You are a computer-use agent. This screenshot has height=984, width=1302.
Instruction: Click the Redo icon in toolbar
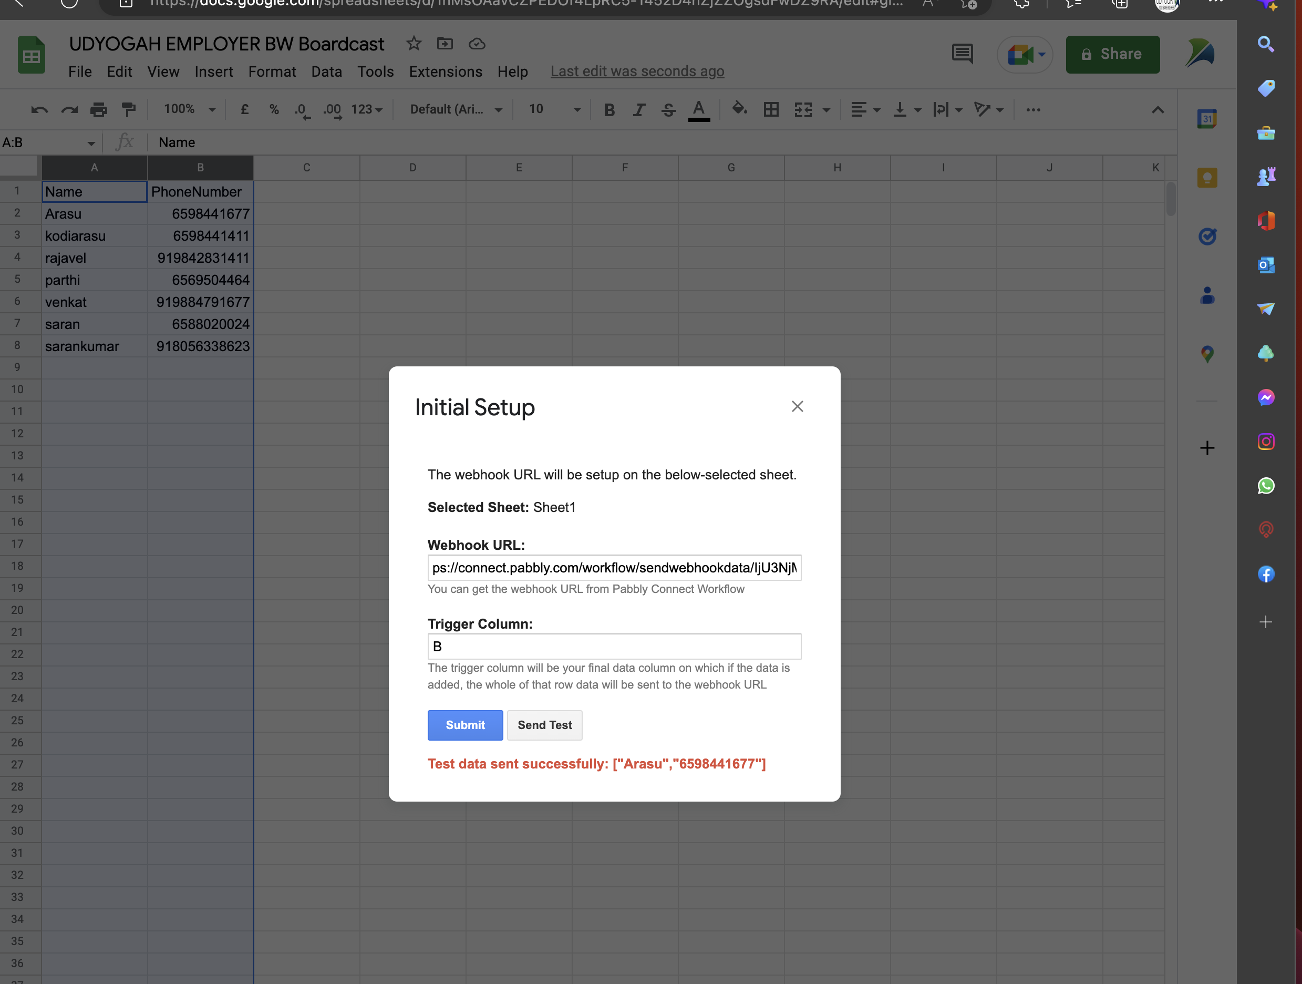69,109
